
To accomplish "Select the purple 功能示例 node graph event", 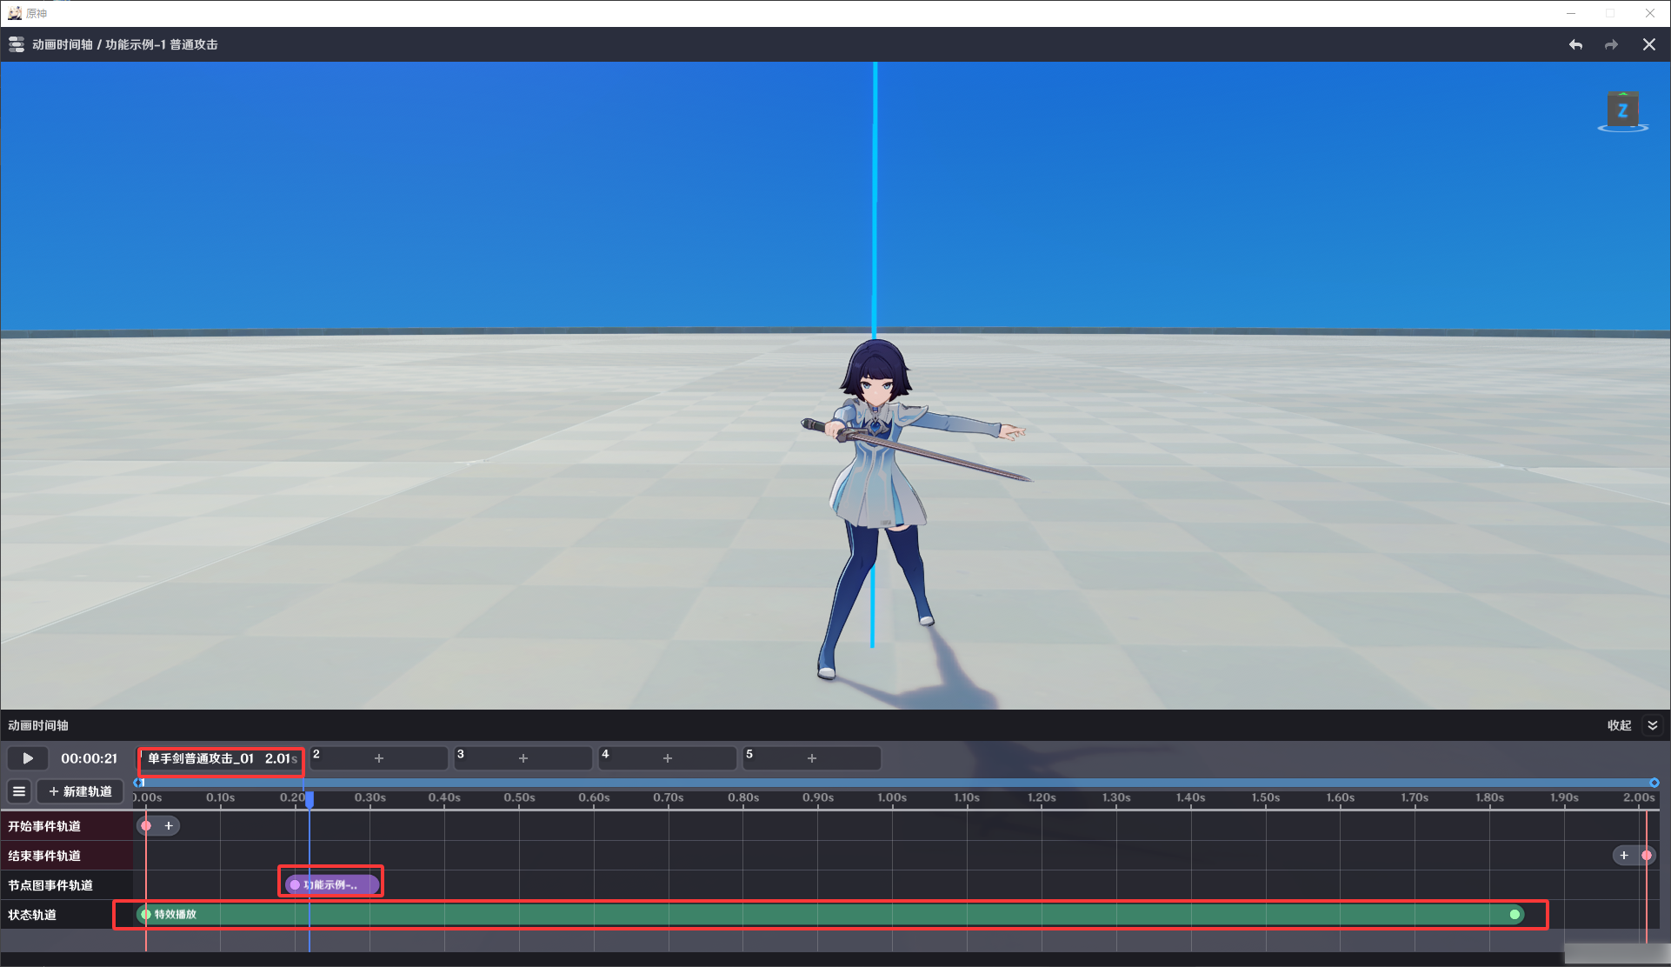I will [331, 884].
